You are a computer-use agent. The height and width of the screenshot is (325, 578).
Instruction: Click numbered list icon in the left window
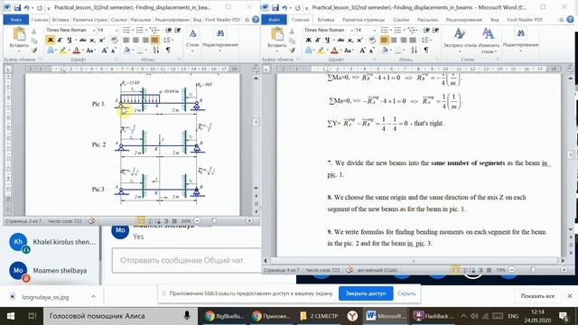140,30
